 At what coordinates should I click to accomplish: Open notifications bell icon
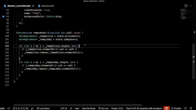(191, 108)
